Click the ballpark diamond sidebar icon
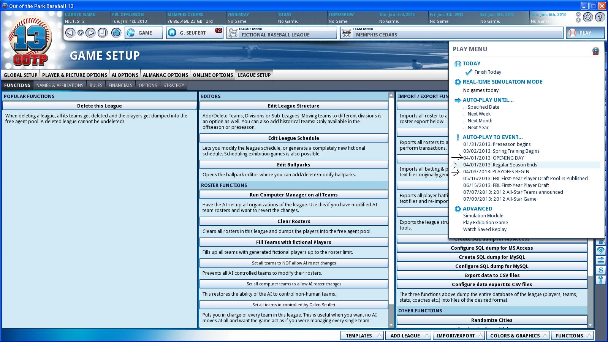 tap(601, 250)
